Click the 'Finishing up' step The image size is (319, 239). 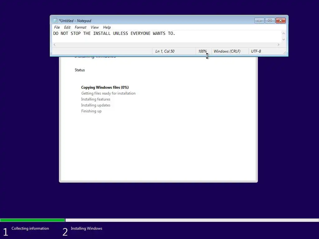click(x=91, y=111)
